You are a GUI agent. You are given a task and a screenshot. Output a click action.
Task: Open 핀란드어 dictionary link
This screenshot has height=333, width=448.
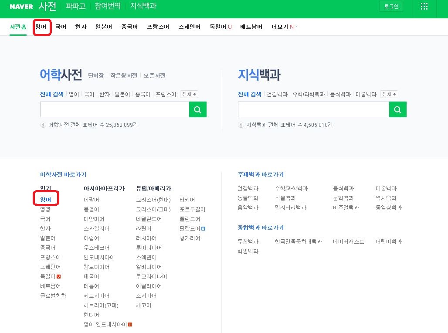click(190, 228)
